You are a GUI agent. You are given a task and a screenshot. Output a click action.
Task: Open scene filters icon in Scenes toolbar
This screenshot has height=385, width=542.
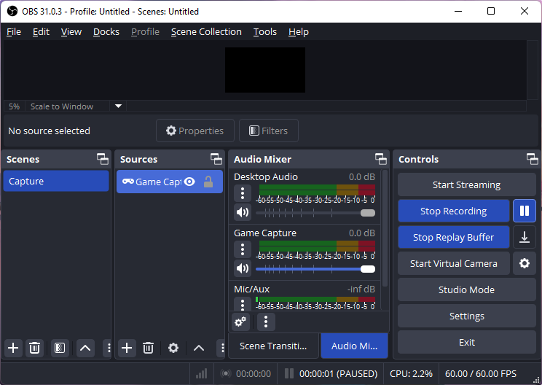click(x=60, y=348)
